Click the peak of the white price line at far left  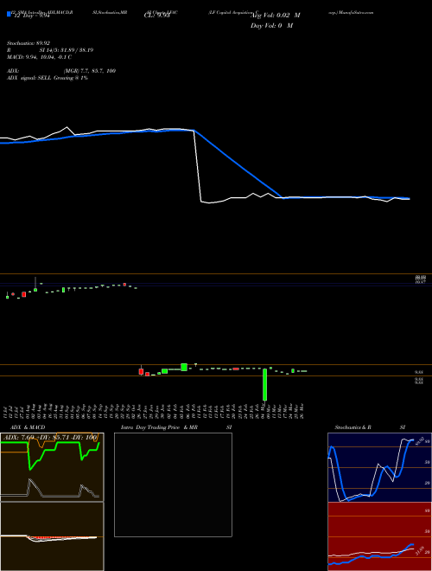(x=67, y=127)
